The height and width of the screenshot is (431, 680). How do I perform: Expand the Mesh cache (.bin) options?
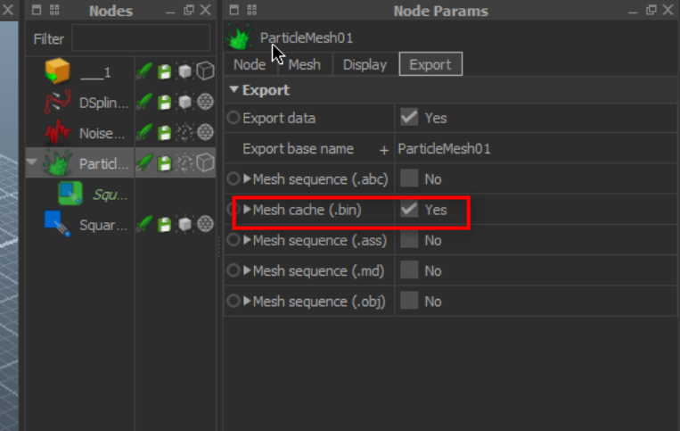248,210
